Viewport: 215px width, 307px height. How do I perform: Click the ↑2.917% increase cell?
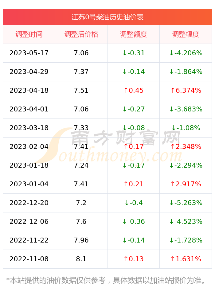pyautogui.click(x=186, y=184)
